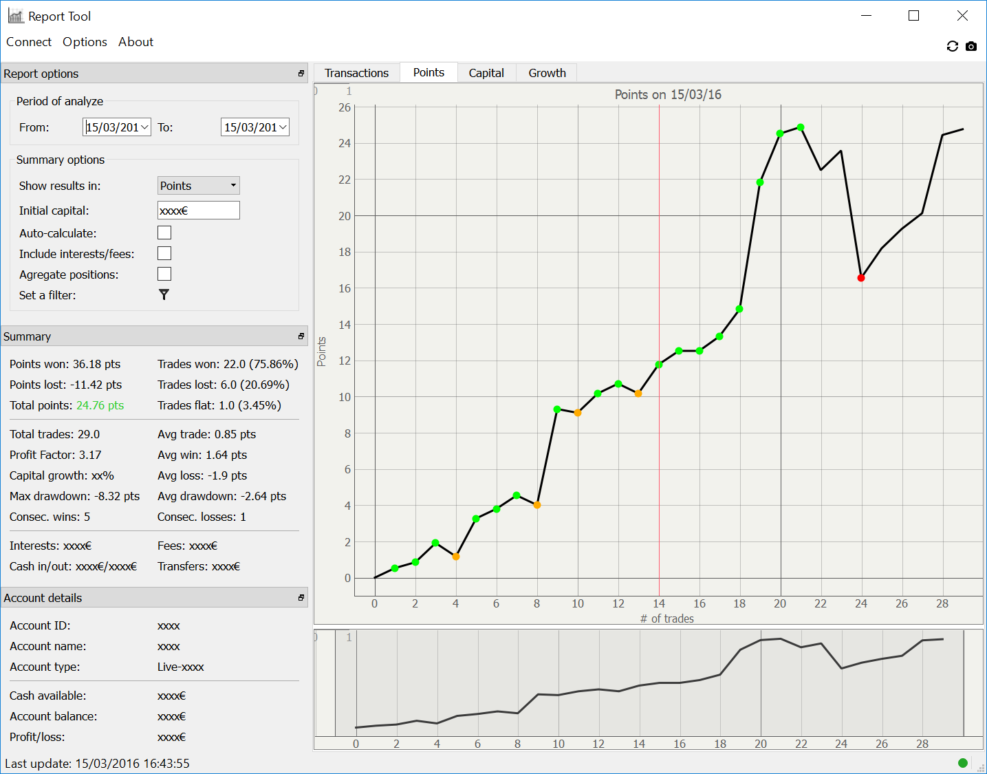Open the From date dropdown
This screenshot has width=987, height=774.
144,127
